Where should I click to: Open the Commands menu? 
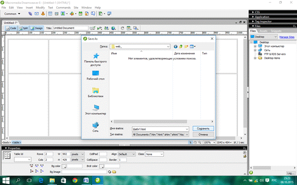63,7
